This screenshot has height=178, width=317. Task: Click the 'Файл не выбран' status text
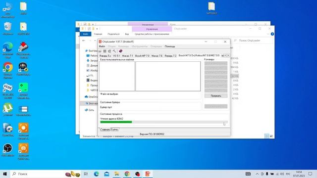(109, 94)
